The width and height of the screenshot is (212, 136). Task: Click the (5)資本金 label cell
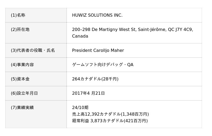[20, 79]
